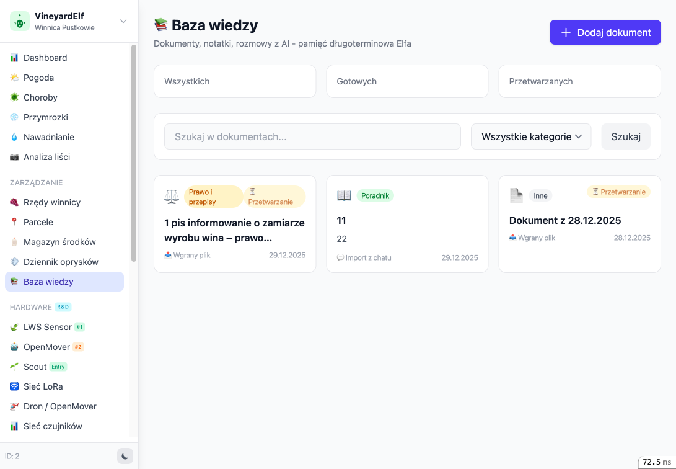Open the Wszystkie kategorie dropdown

[531, 136]
